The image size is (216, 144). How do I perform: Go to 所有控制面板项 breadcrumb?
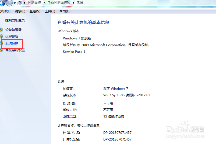(x=59, y=3)
